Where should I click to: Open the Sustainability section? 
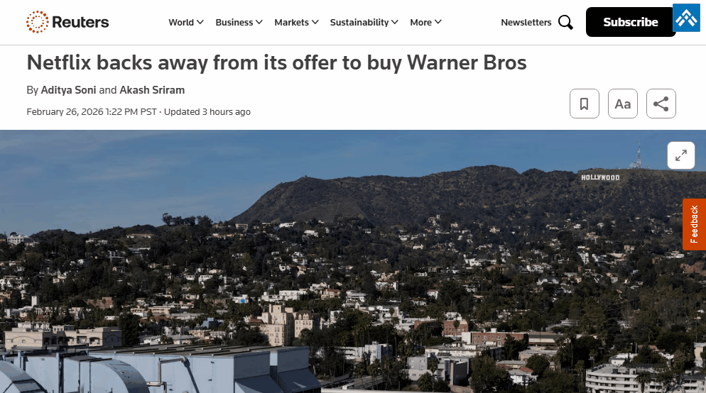(359, 22)
